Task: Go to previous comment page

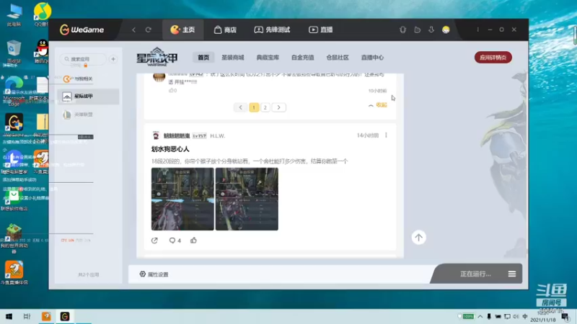Action: (241, 107)
